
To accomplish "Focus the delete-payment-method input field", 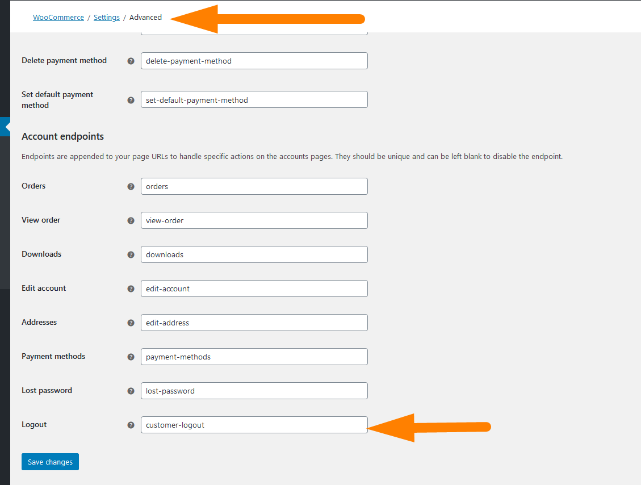I will pyautogui.click(x=254, y=61).
